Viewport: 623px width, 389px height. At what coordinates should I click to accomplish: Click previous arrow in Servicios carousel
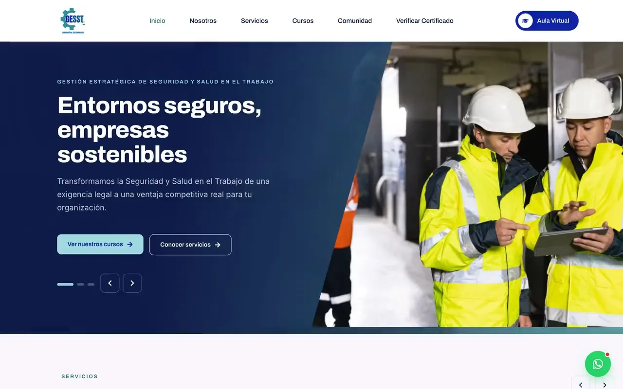(581, 385)
